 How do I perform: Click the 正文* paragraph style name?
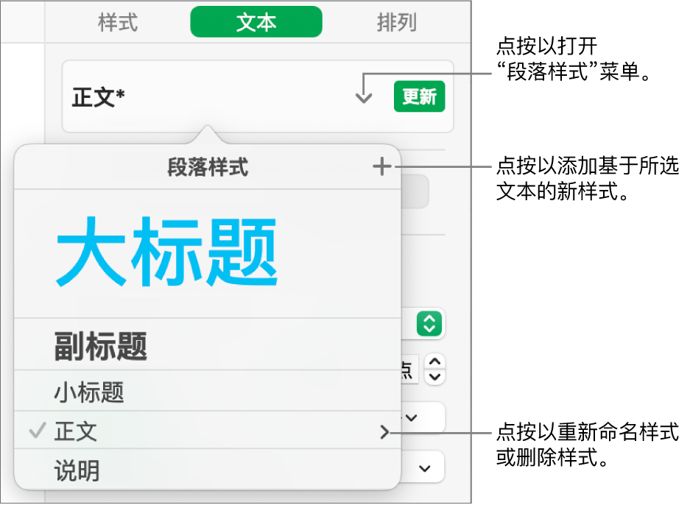(99, 96)
